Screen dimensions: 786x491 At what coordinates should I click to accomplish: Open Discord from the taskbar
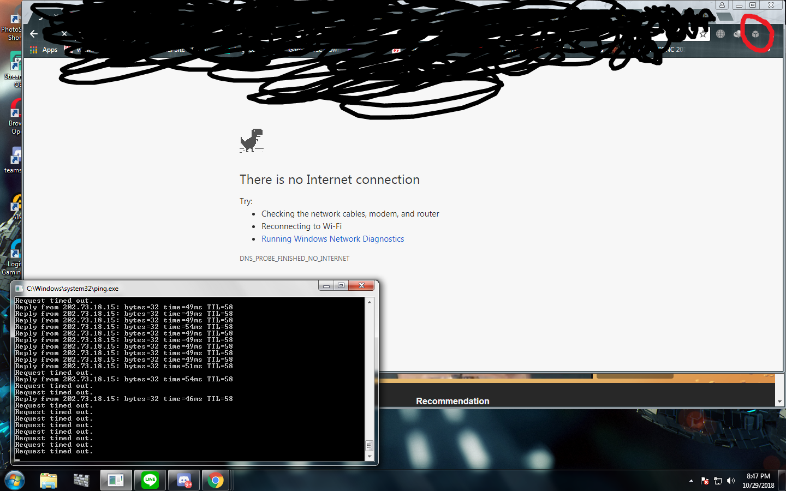click(x=184, y=481)
